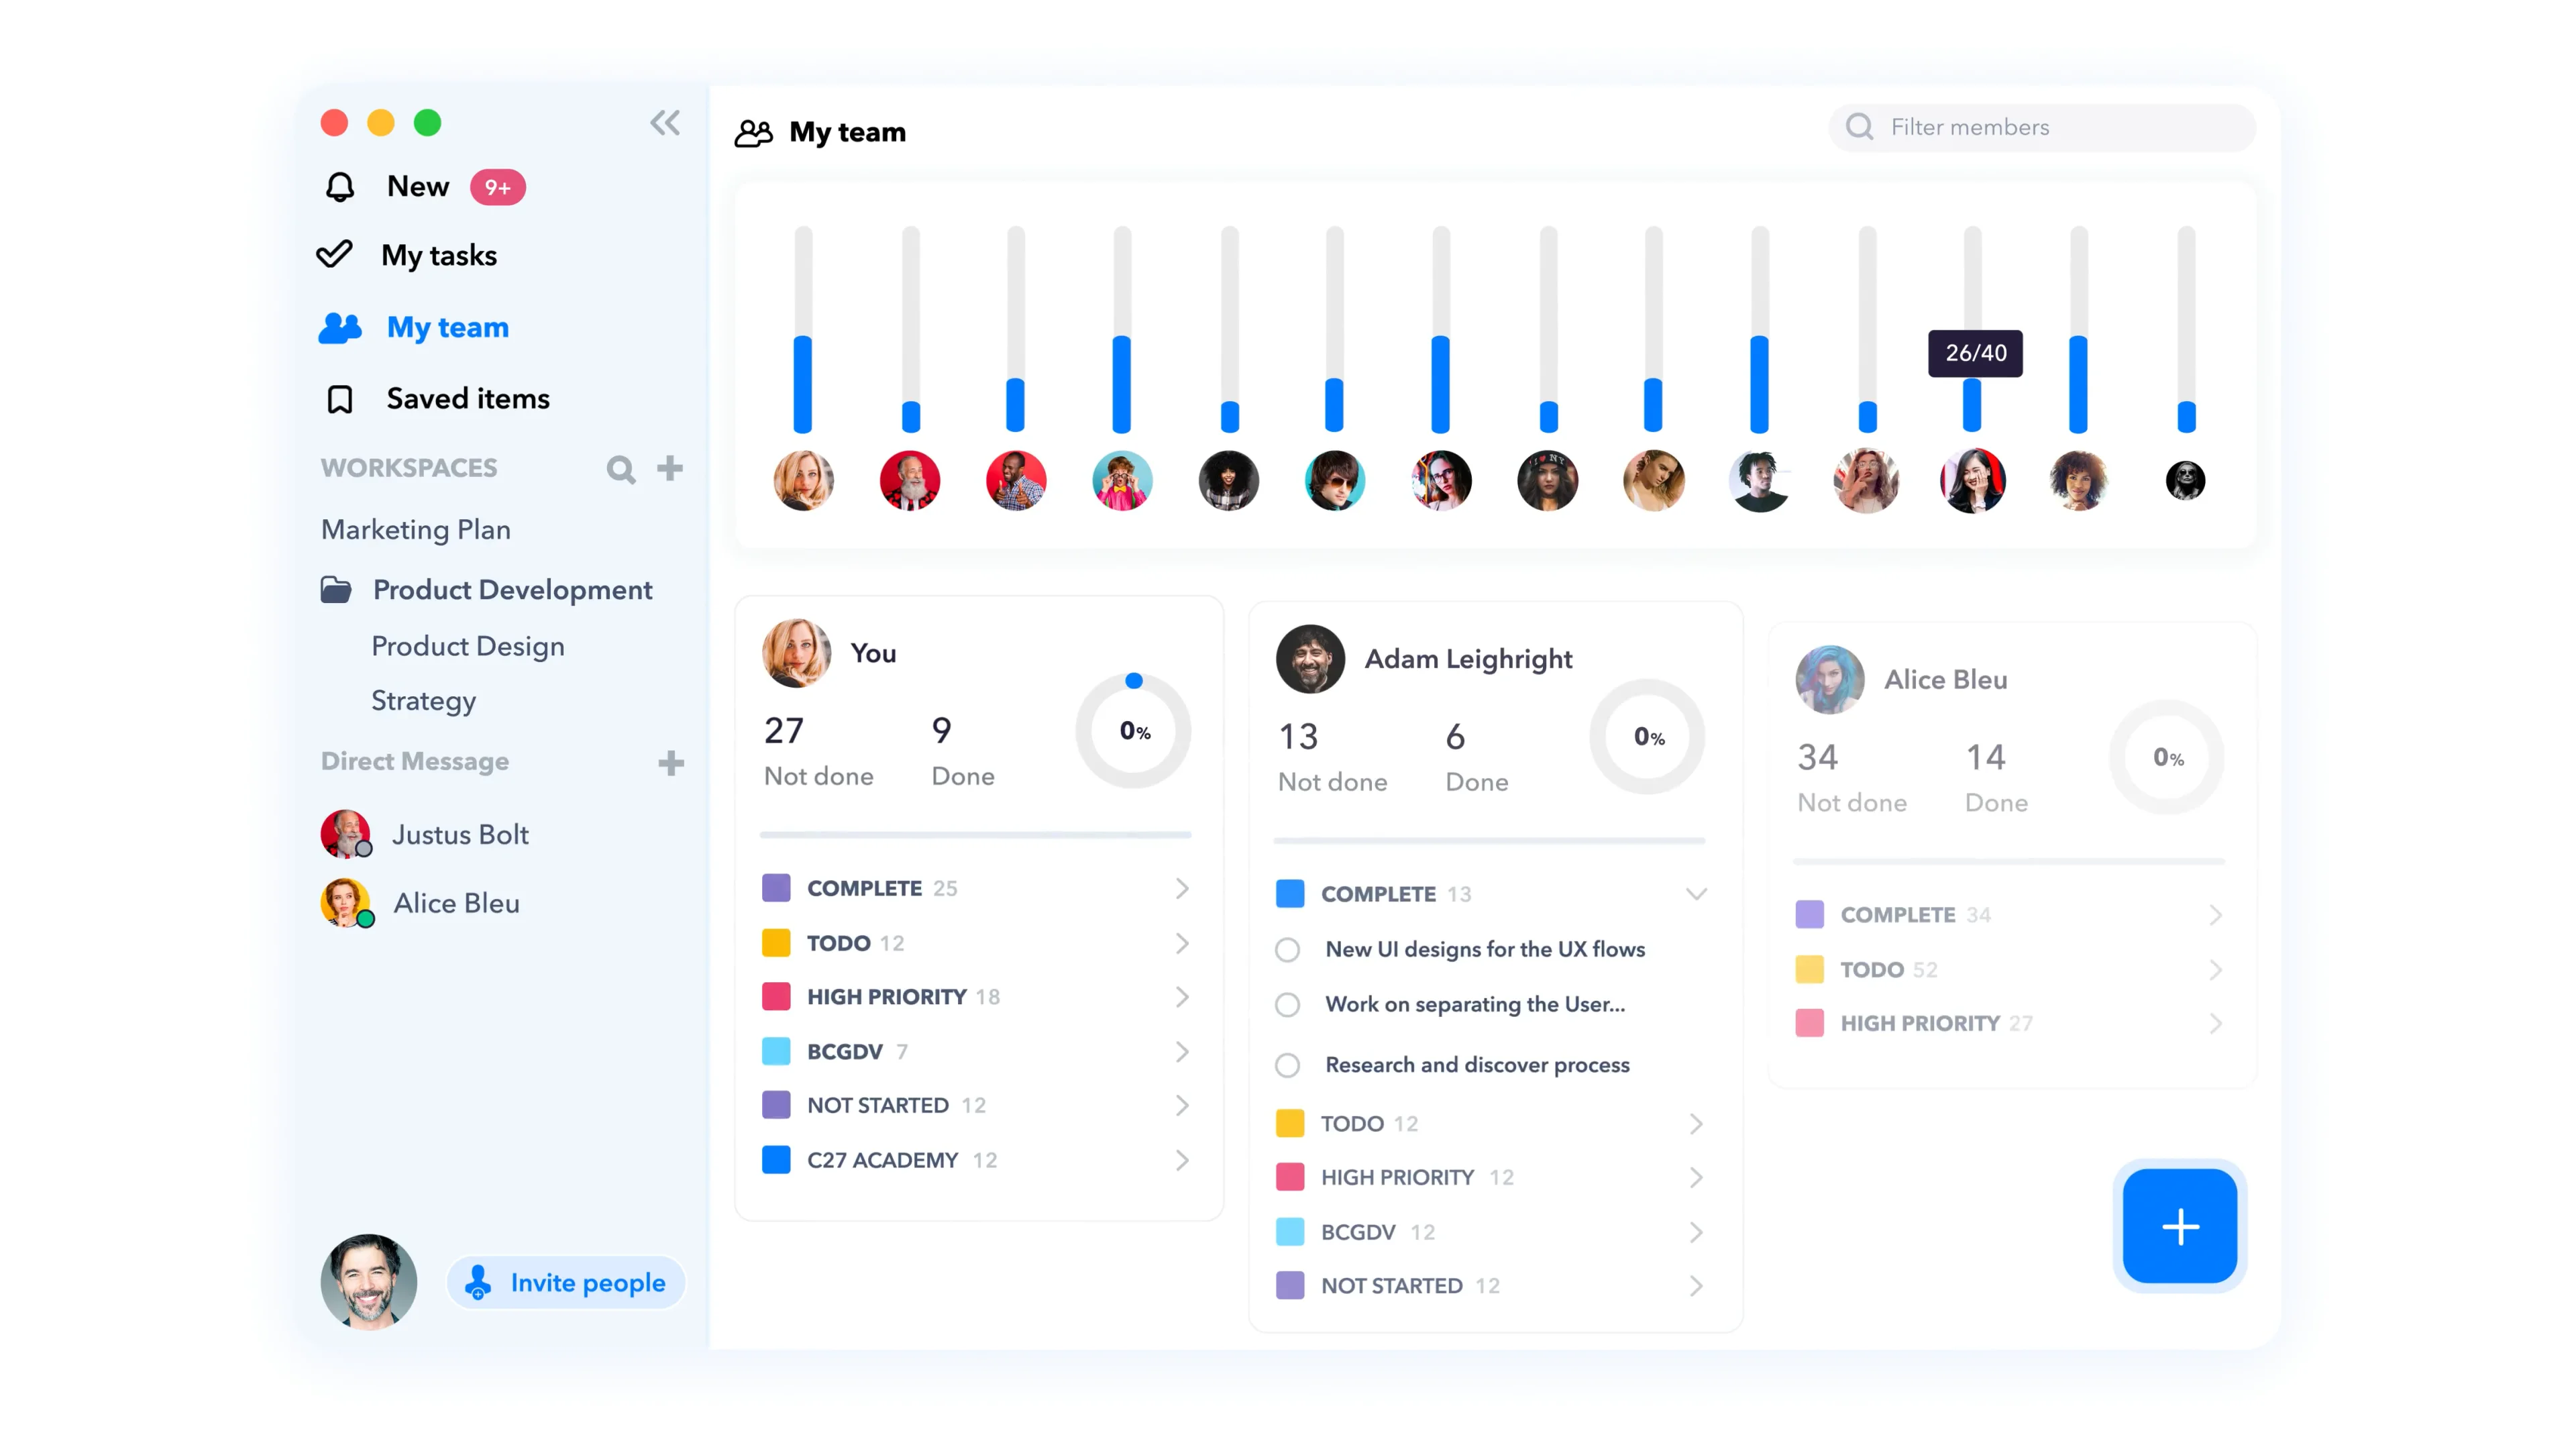Click the collapse sidebar double-chevron icon
The height and width of the screenshot is (1449, 2576).
click(x=665, y=122)
